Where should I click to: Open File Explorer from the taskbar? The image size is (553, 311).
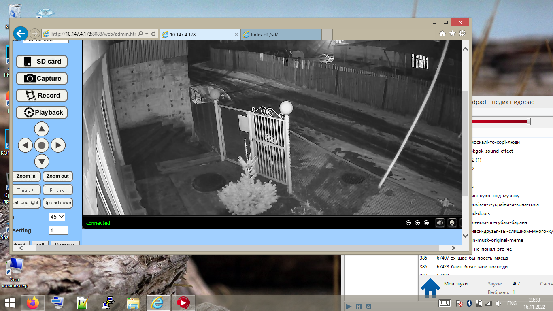[133, 303]
